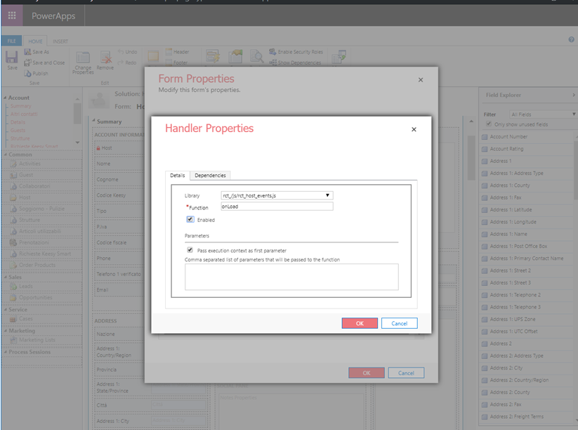Collapse the Field Explorer panel arrow
578x430 pixels.
574,95
